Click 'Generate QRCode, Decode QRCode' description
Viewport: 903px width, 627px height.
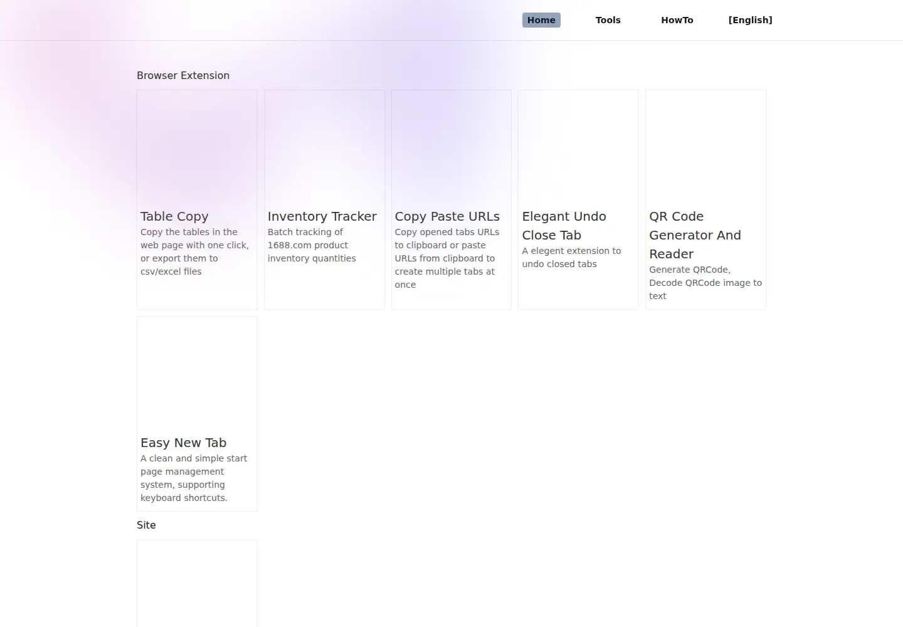coord(705,283)
